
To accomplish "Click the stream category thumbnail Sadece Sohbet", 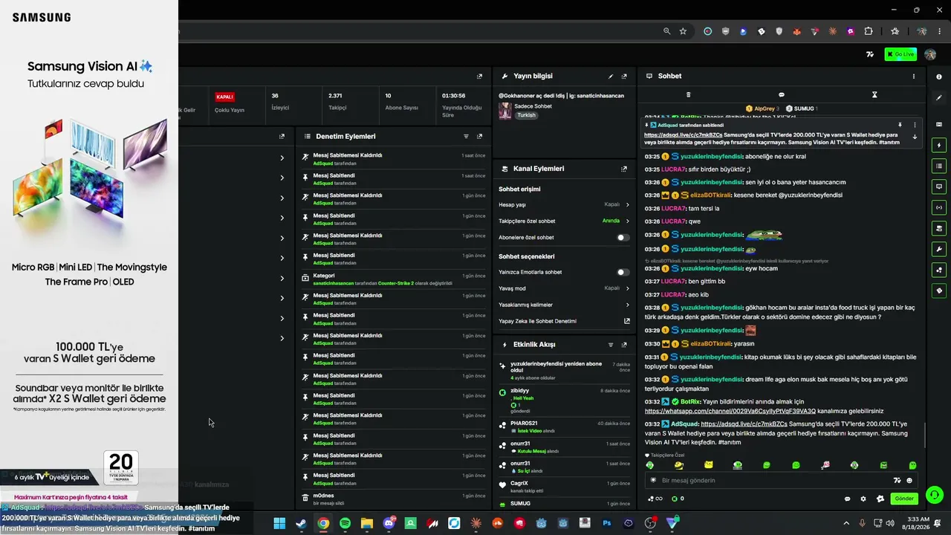I will (505, 111).
